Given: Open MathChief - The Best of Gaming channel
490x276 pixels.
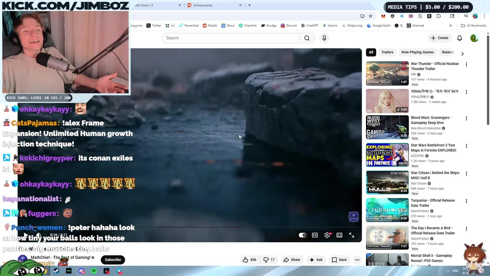Looking at the screenshot, I should [60, 258].
